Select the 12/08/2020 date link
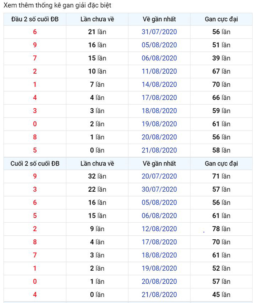The height and width of the screenshot is (303, 254). click(x=159, y=229)
